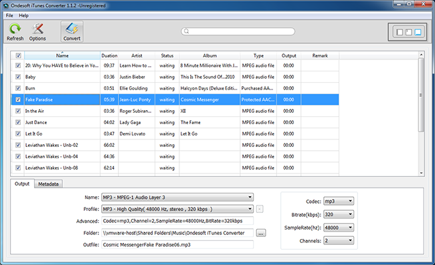Click the Remark column header
The image size is (435, 265).
point(320,55)
